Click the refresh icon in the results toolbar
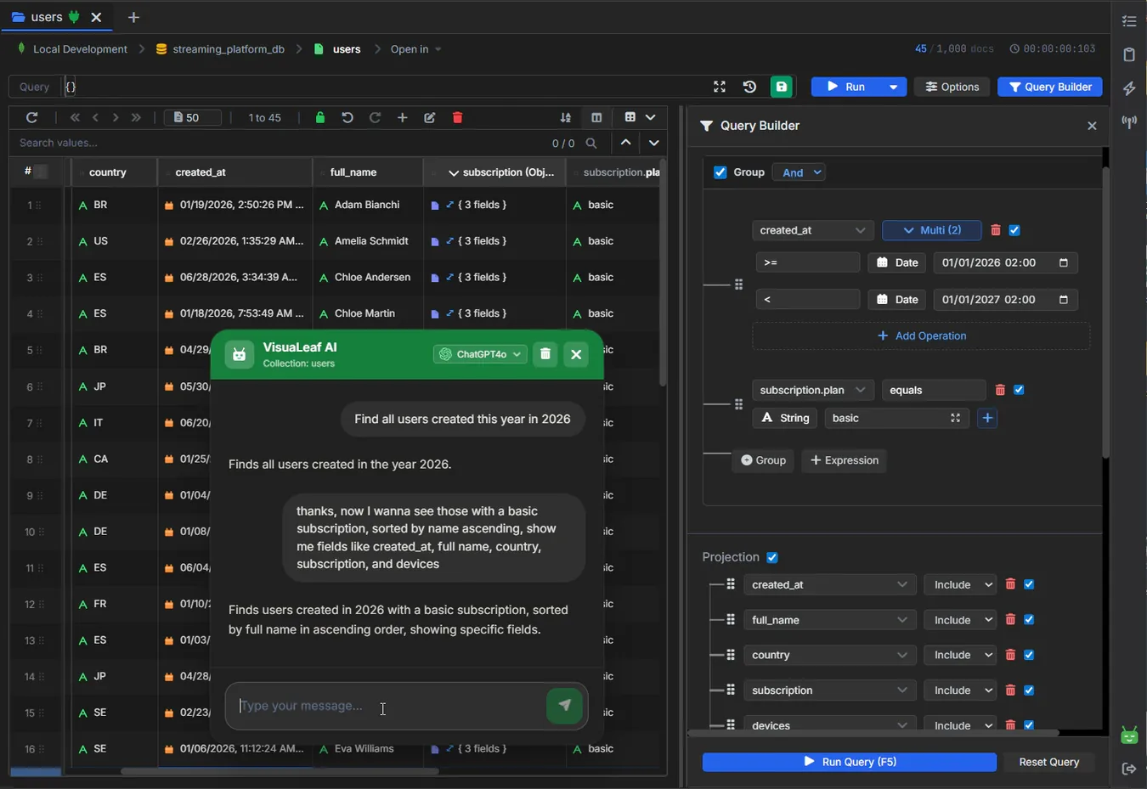This screenshot has height=789, width=1147. pyautogui.click(x=31, y=118)
